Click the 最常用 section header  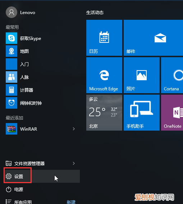point(12,27)
